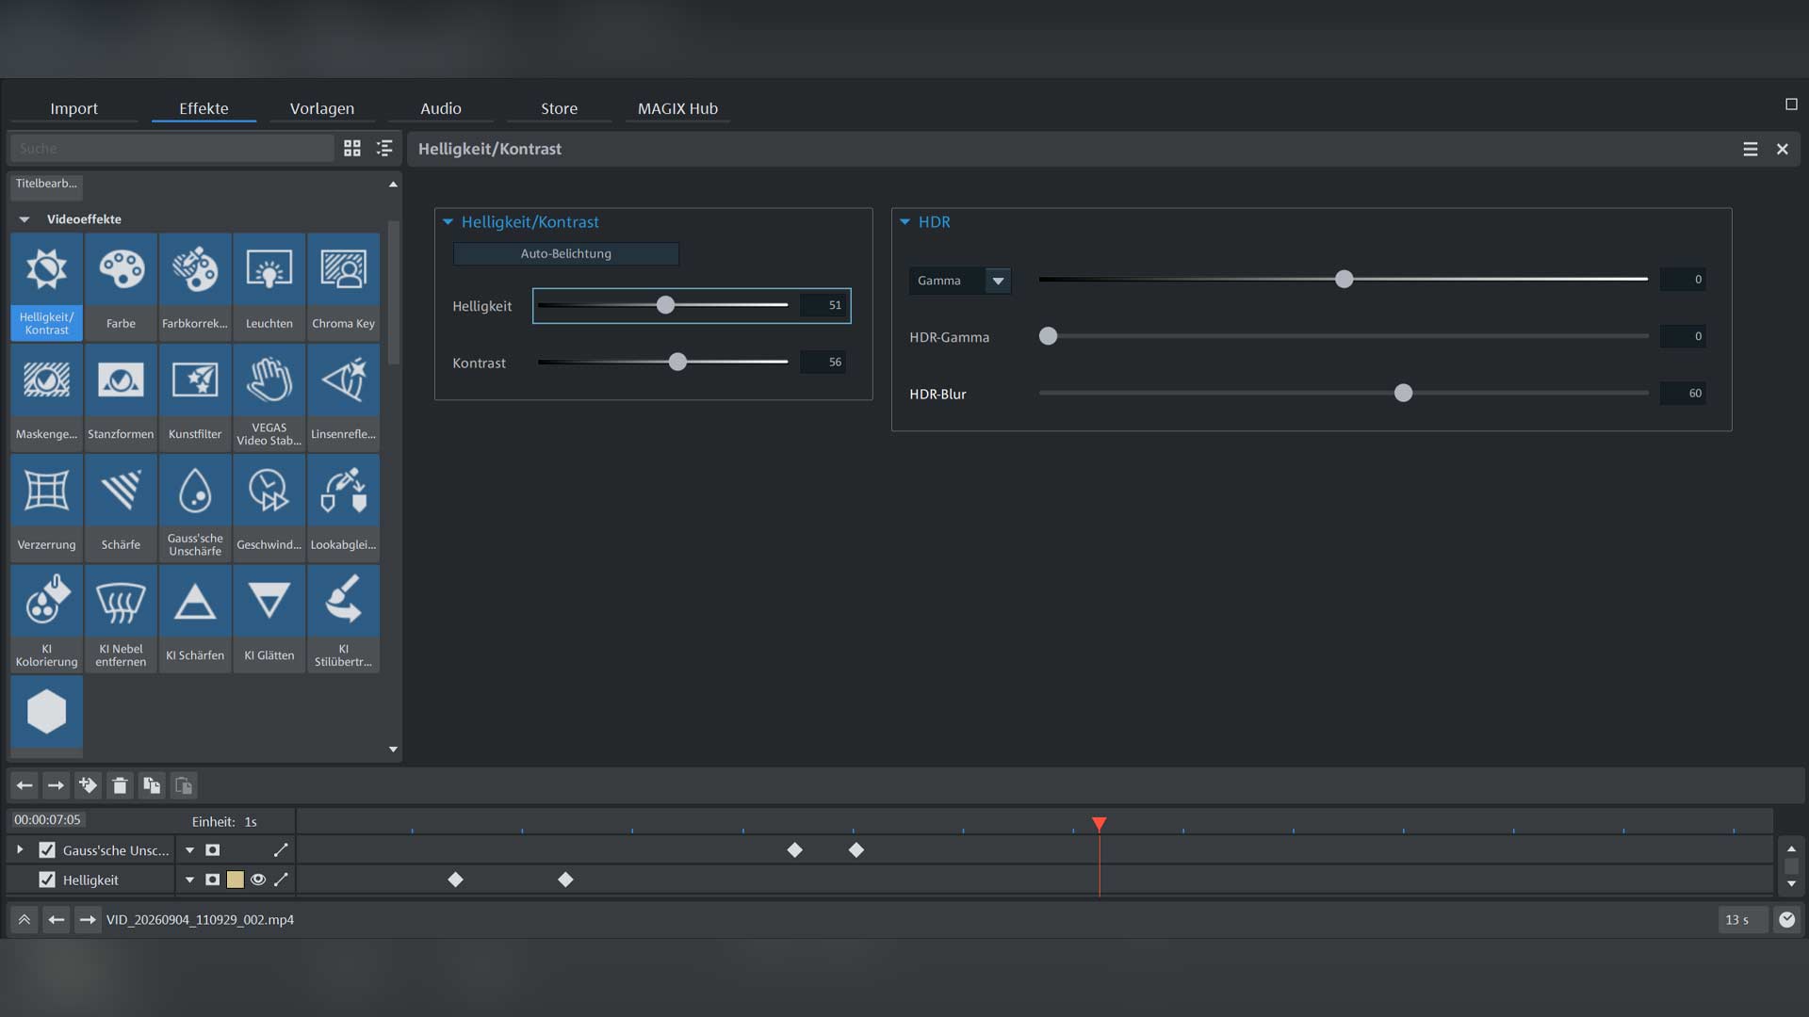Expand the Gauss'sche Unschärfe keyframe row
Screen dimensions: 1809x1017
click(20, 849)
